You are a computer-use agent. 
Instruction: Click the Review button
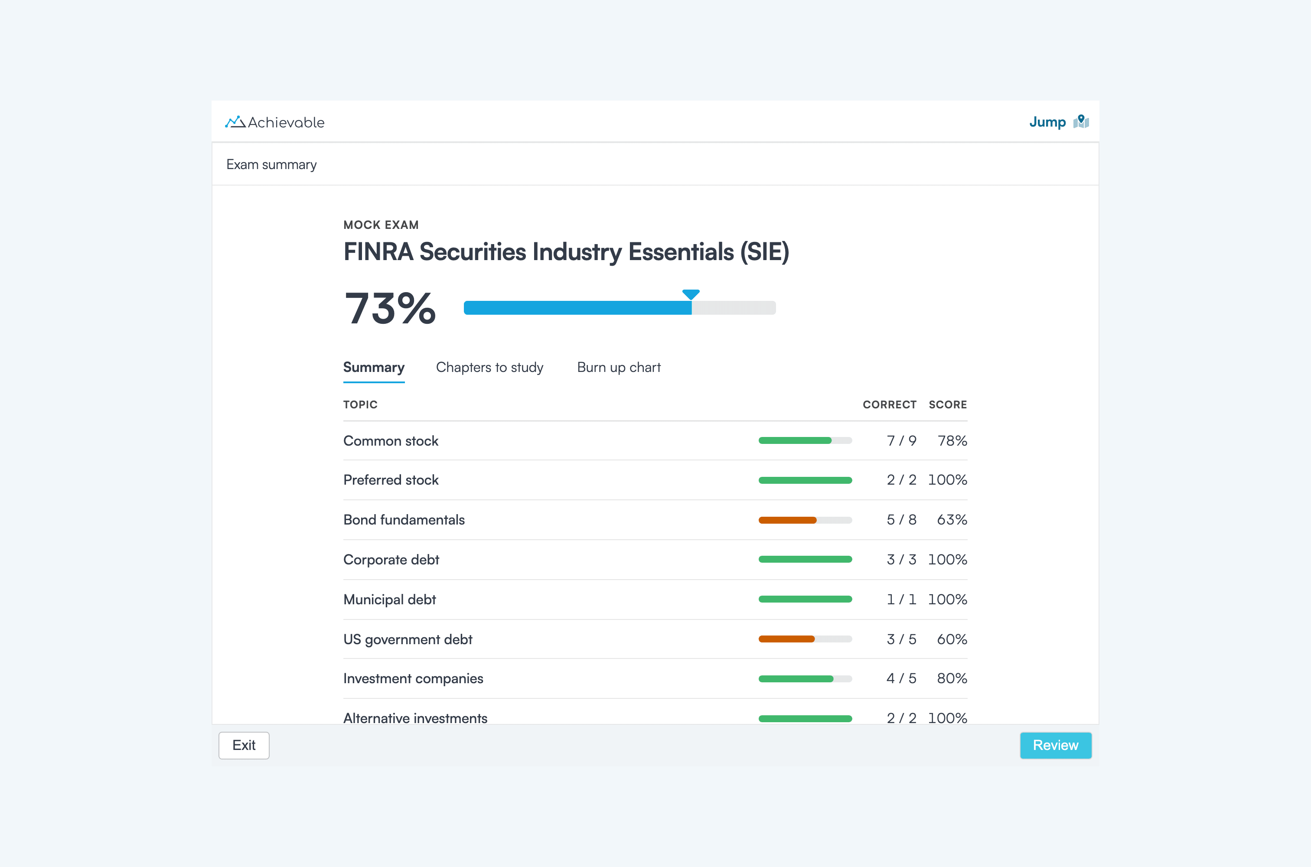(x=1056, y=745)
